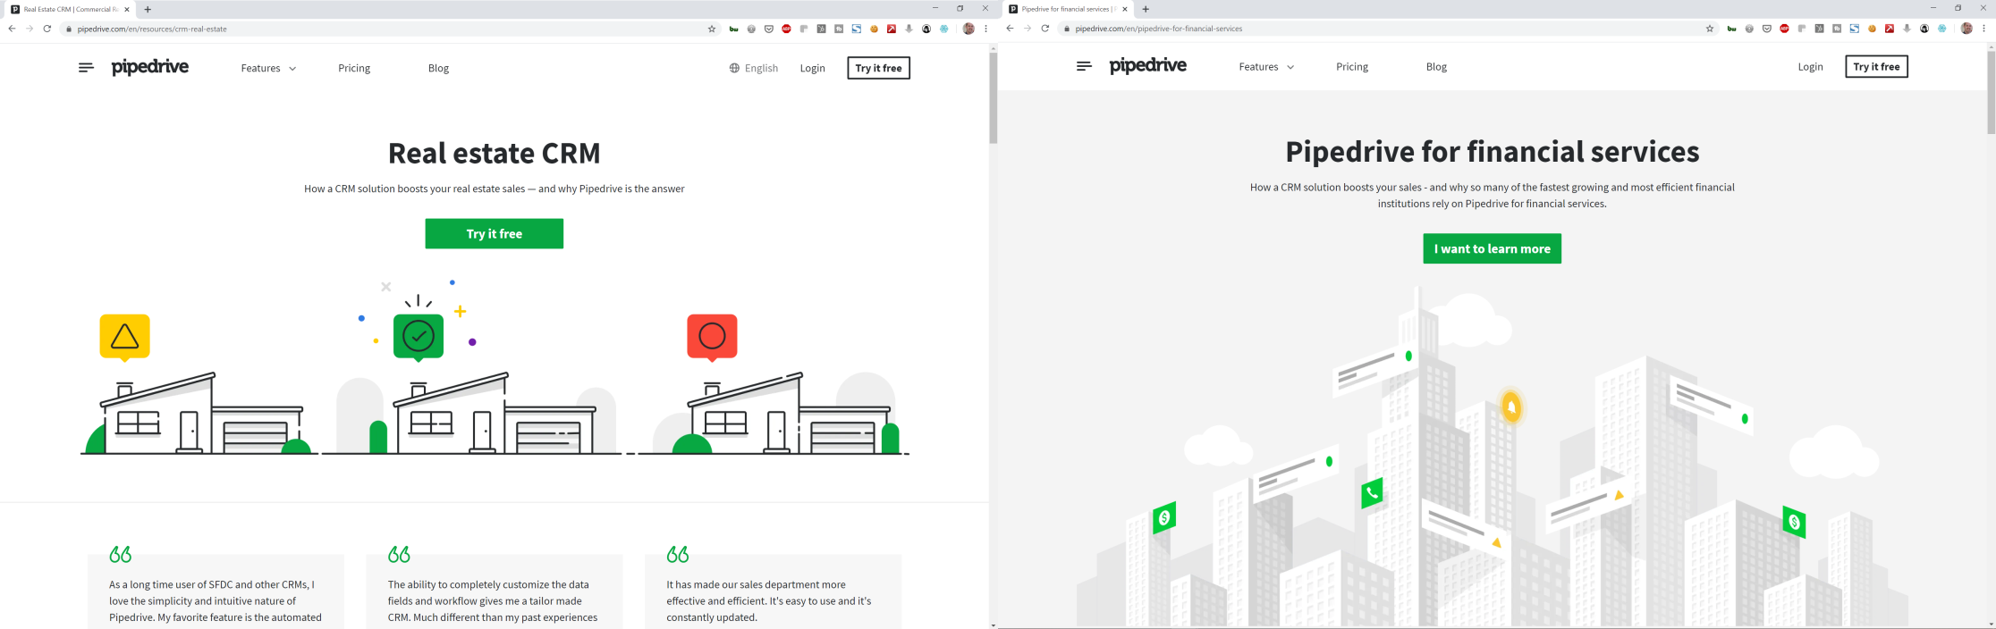This screenshot has width=1996, height=629.
Task: Click the yellow warning triangle house illustration
Action: 198,384
